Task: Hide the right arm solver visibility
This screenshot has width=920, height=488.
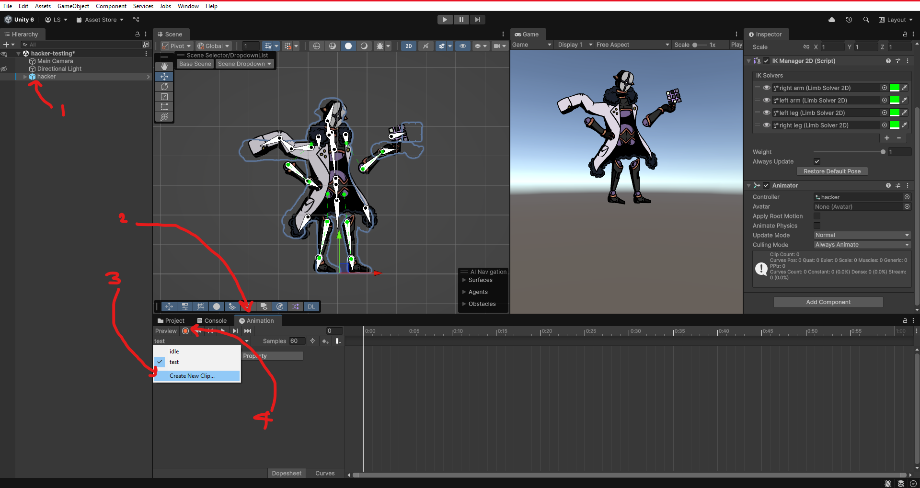Action: (x=766, y=88)
